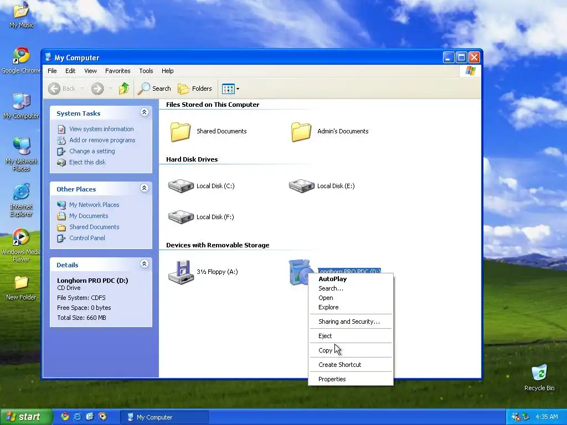Viewport: 567px width, 425px height.
Task: Go to My Network Places sidebar link
Action: (94, 205)
